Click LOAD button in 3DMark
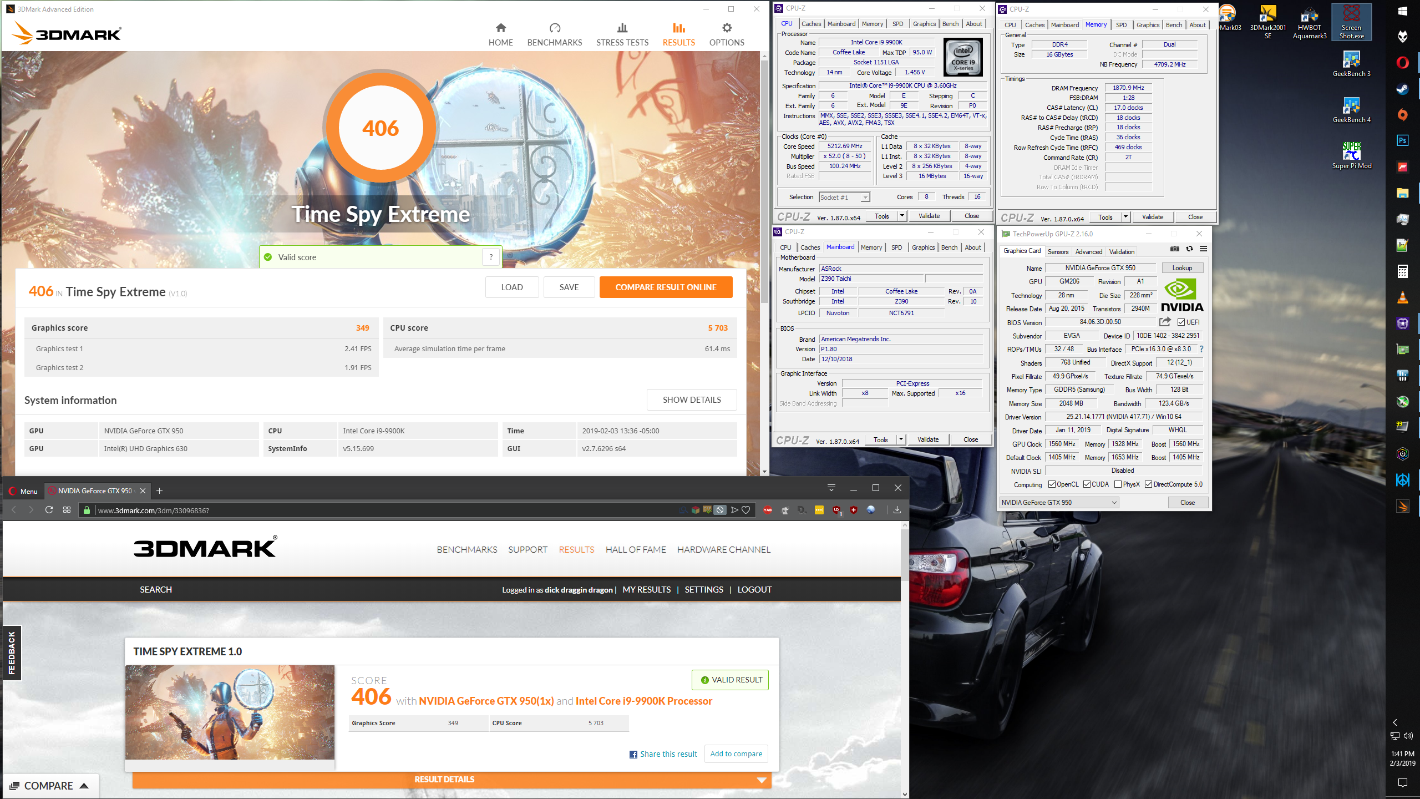The image size is (1420, 799). tap(512, 287)
